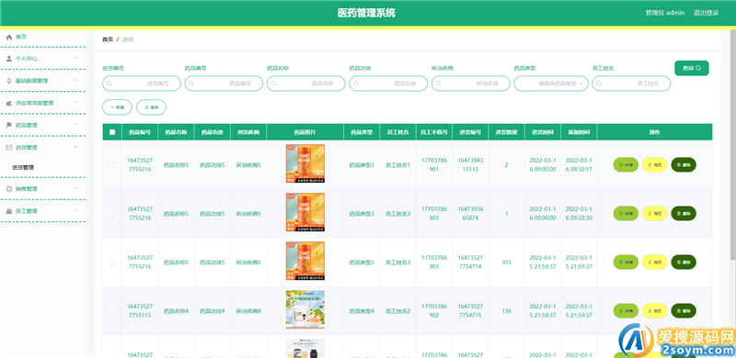Click the home icon in sidebar
Viewport: 736px width, 358px height.
[x=9, y=37]
